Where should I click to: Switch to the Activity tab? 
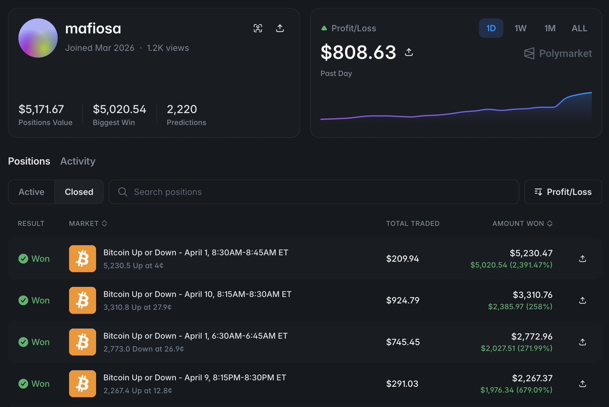(x=78, y=161)
